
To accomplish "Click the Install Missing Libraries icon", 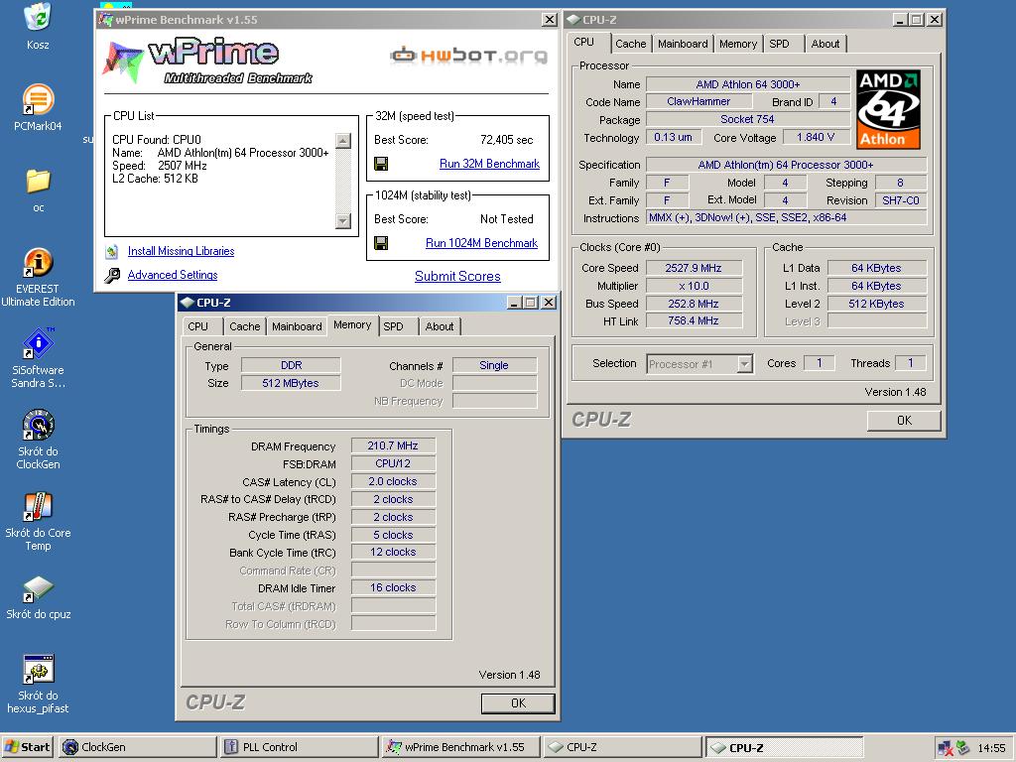I will pyautogui.click(x=112, y=251).
